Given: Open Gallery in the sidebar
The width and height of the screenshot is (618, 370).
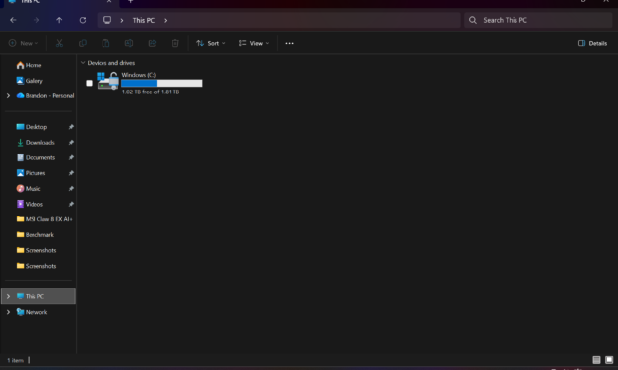Looking at the screenshot, I should (x=30, y=81).
